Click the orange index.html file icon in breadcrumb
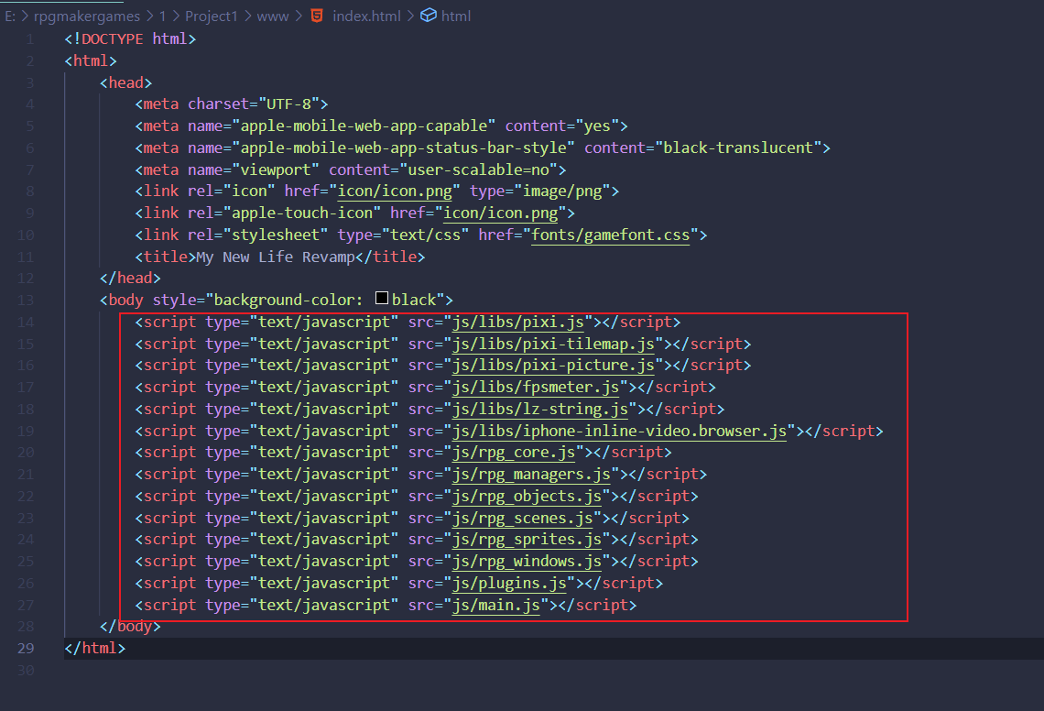This screenshot has width=1044, height=711. pyautogui.click(x=316, y=16)
